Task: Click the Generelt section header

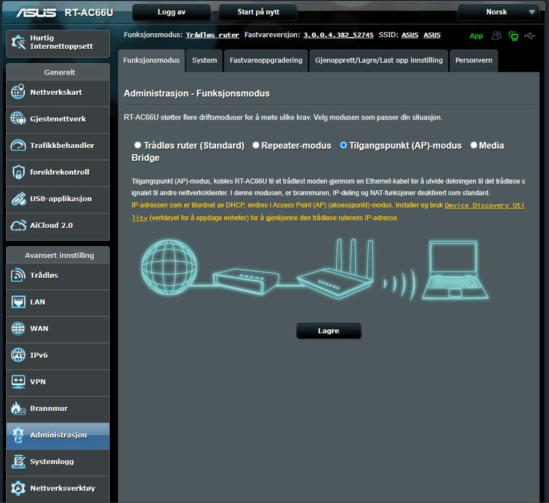Action: (58, 72)
